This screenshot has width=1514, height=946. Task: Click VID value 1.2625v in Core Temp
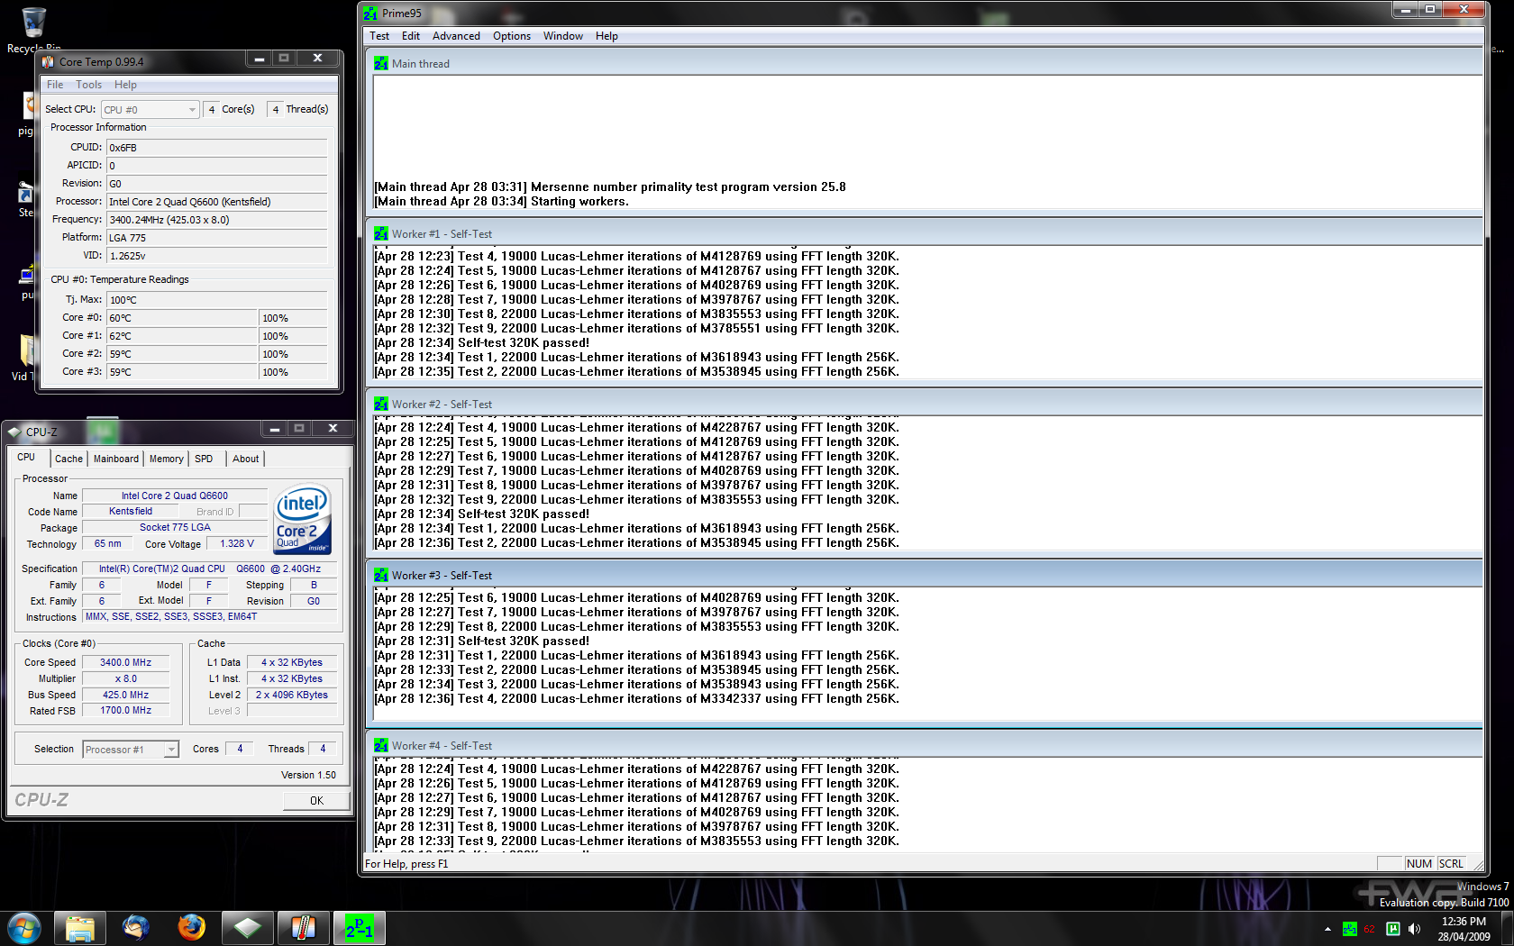tap(216, 256)
